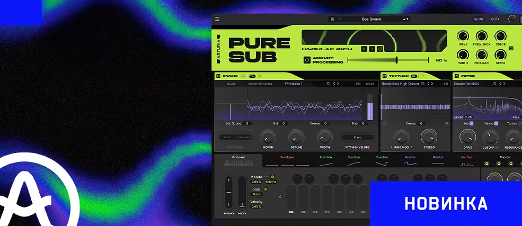Image resolution: width=522 pixels, height=226 pixels.
Task: Open the Envelopes modulation tab
Action: [287, 161]
